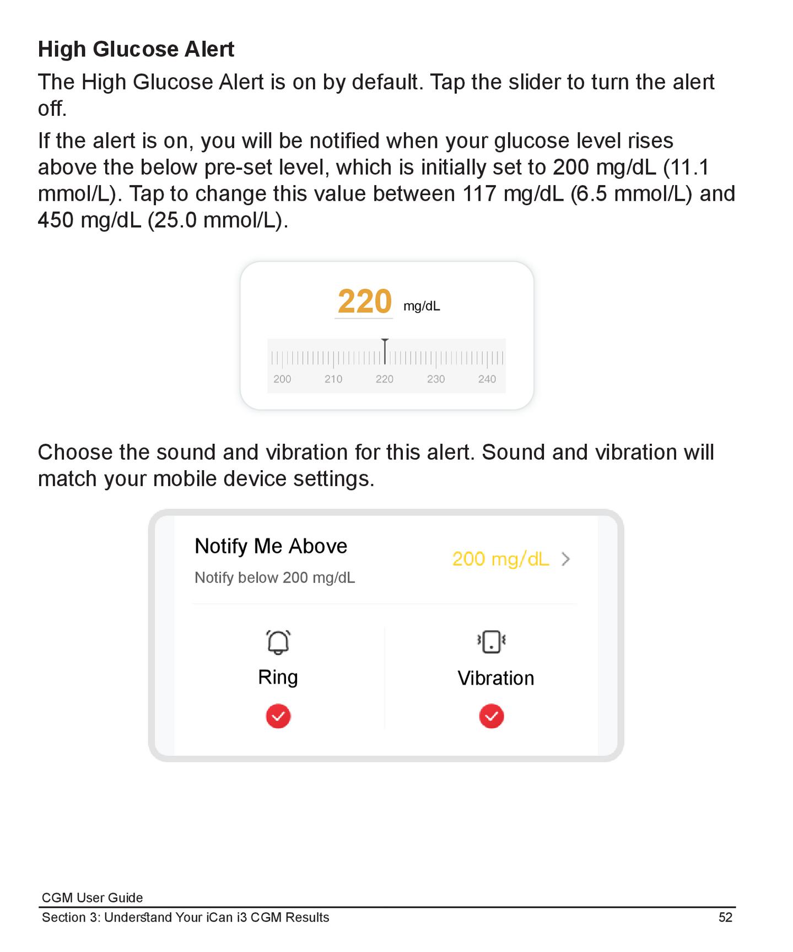This screenshot has width=793, height=952.
Task: Click the 230 mark on ruler
Action: 436,379
